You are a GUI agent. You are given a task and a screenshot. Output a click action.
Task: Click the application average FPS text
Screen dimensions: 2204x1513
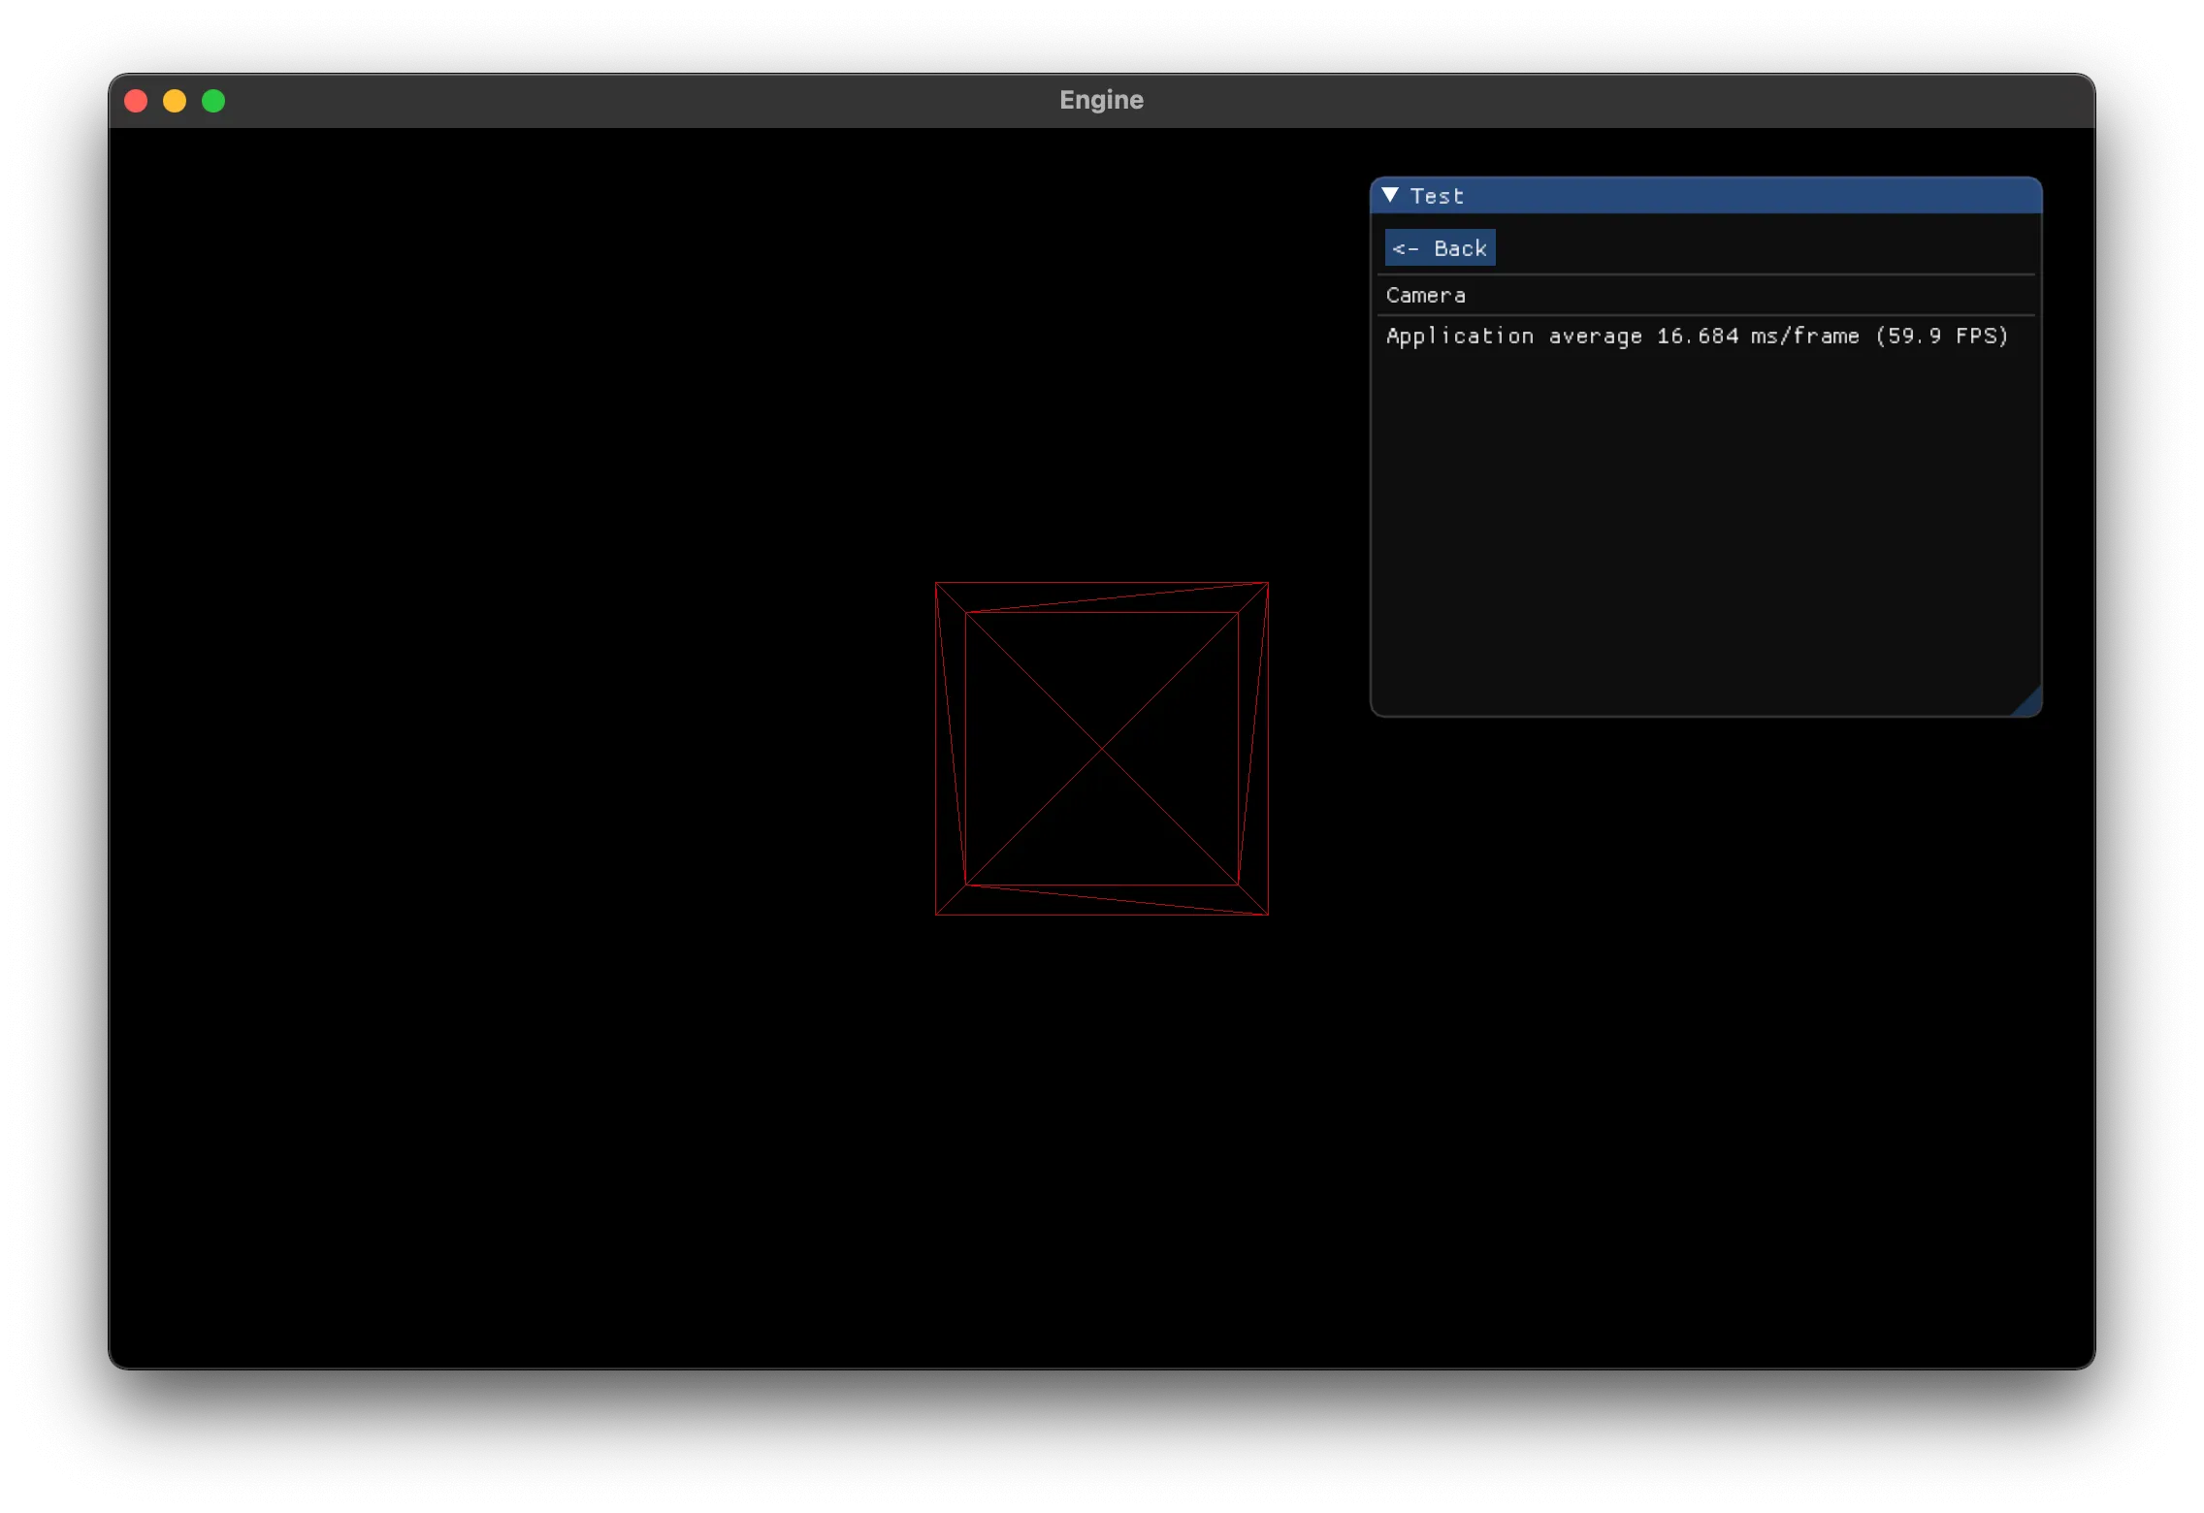click(1696, 337)
